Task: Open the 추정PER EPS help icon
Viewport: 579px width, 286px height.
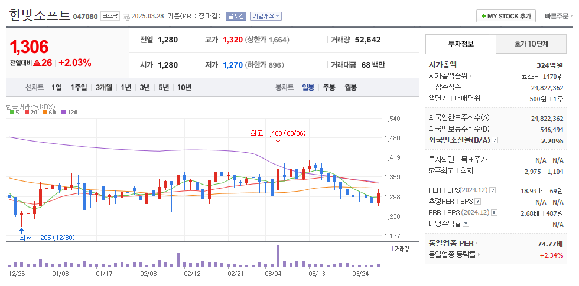Action: (x=478, y=202)
